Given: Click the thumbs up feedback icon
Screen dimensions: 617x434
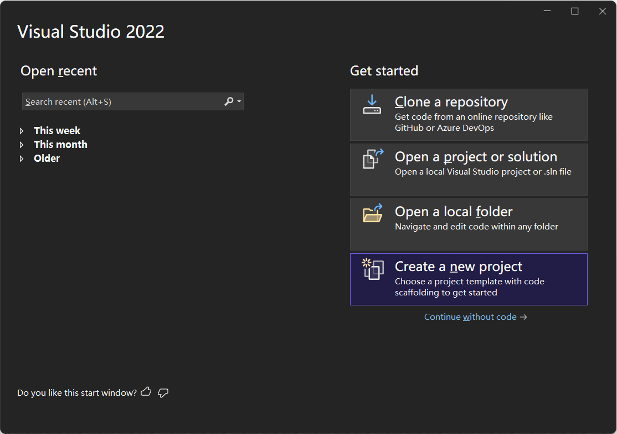Looking at the screenshot, I should point(146,391).
